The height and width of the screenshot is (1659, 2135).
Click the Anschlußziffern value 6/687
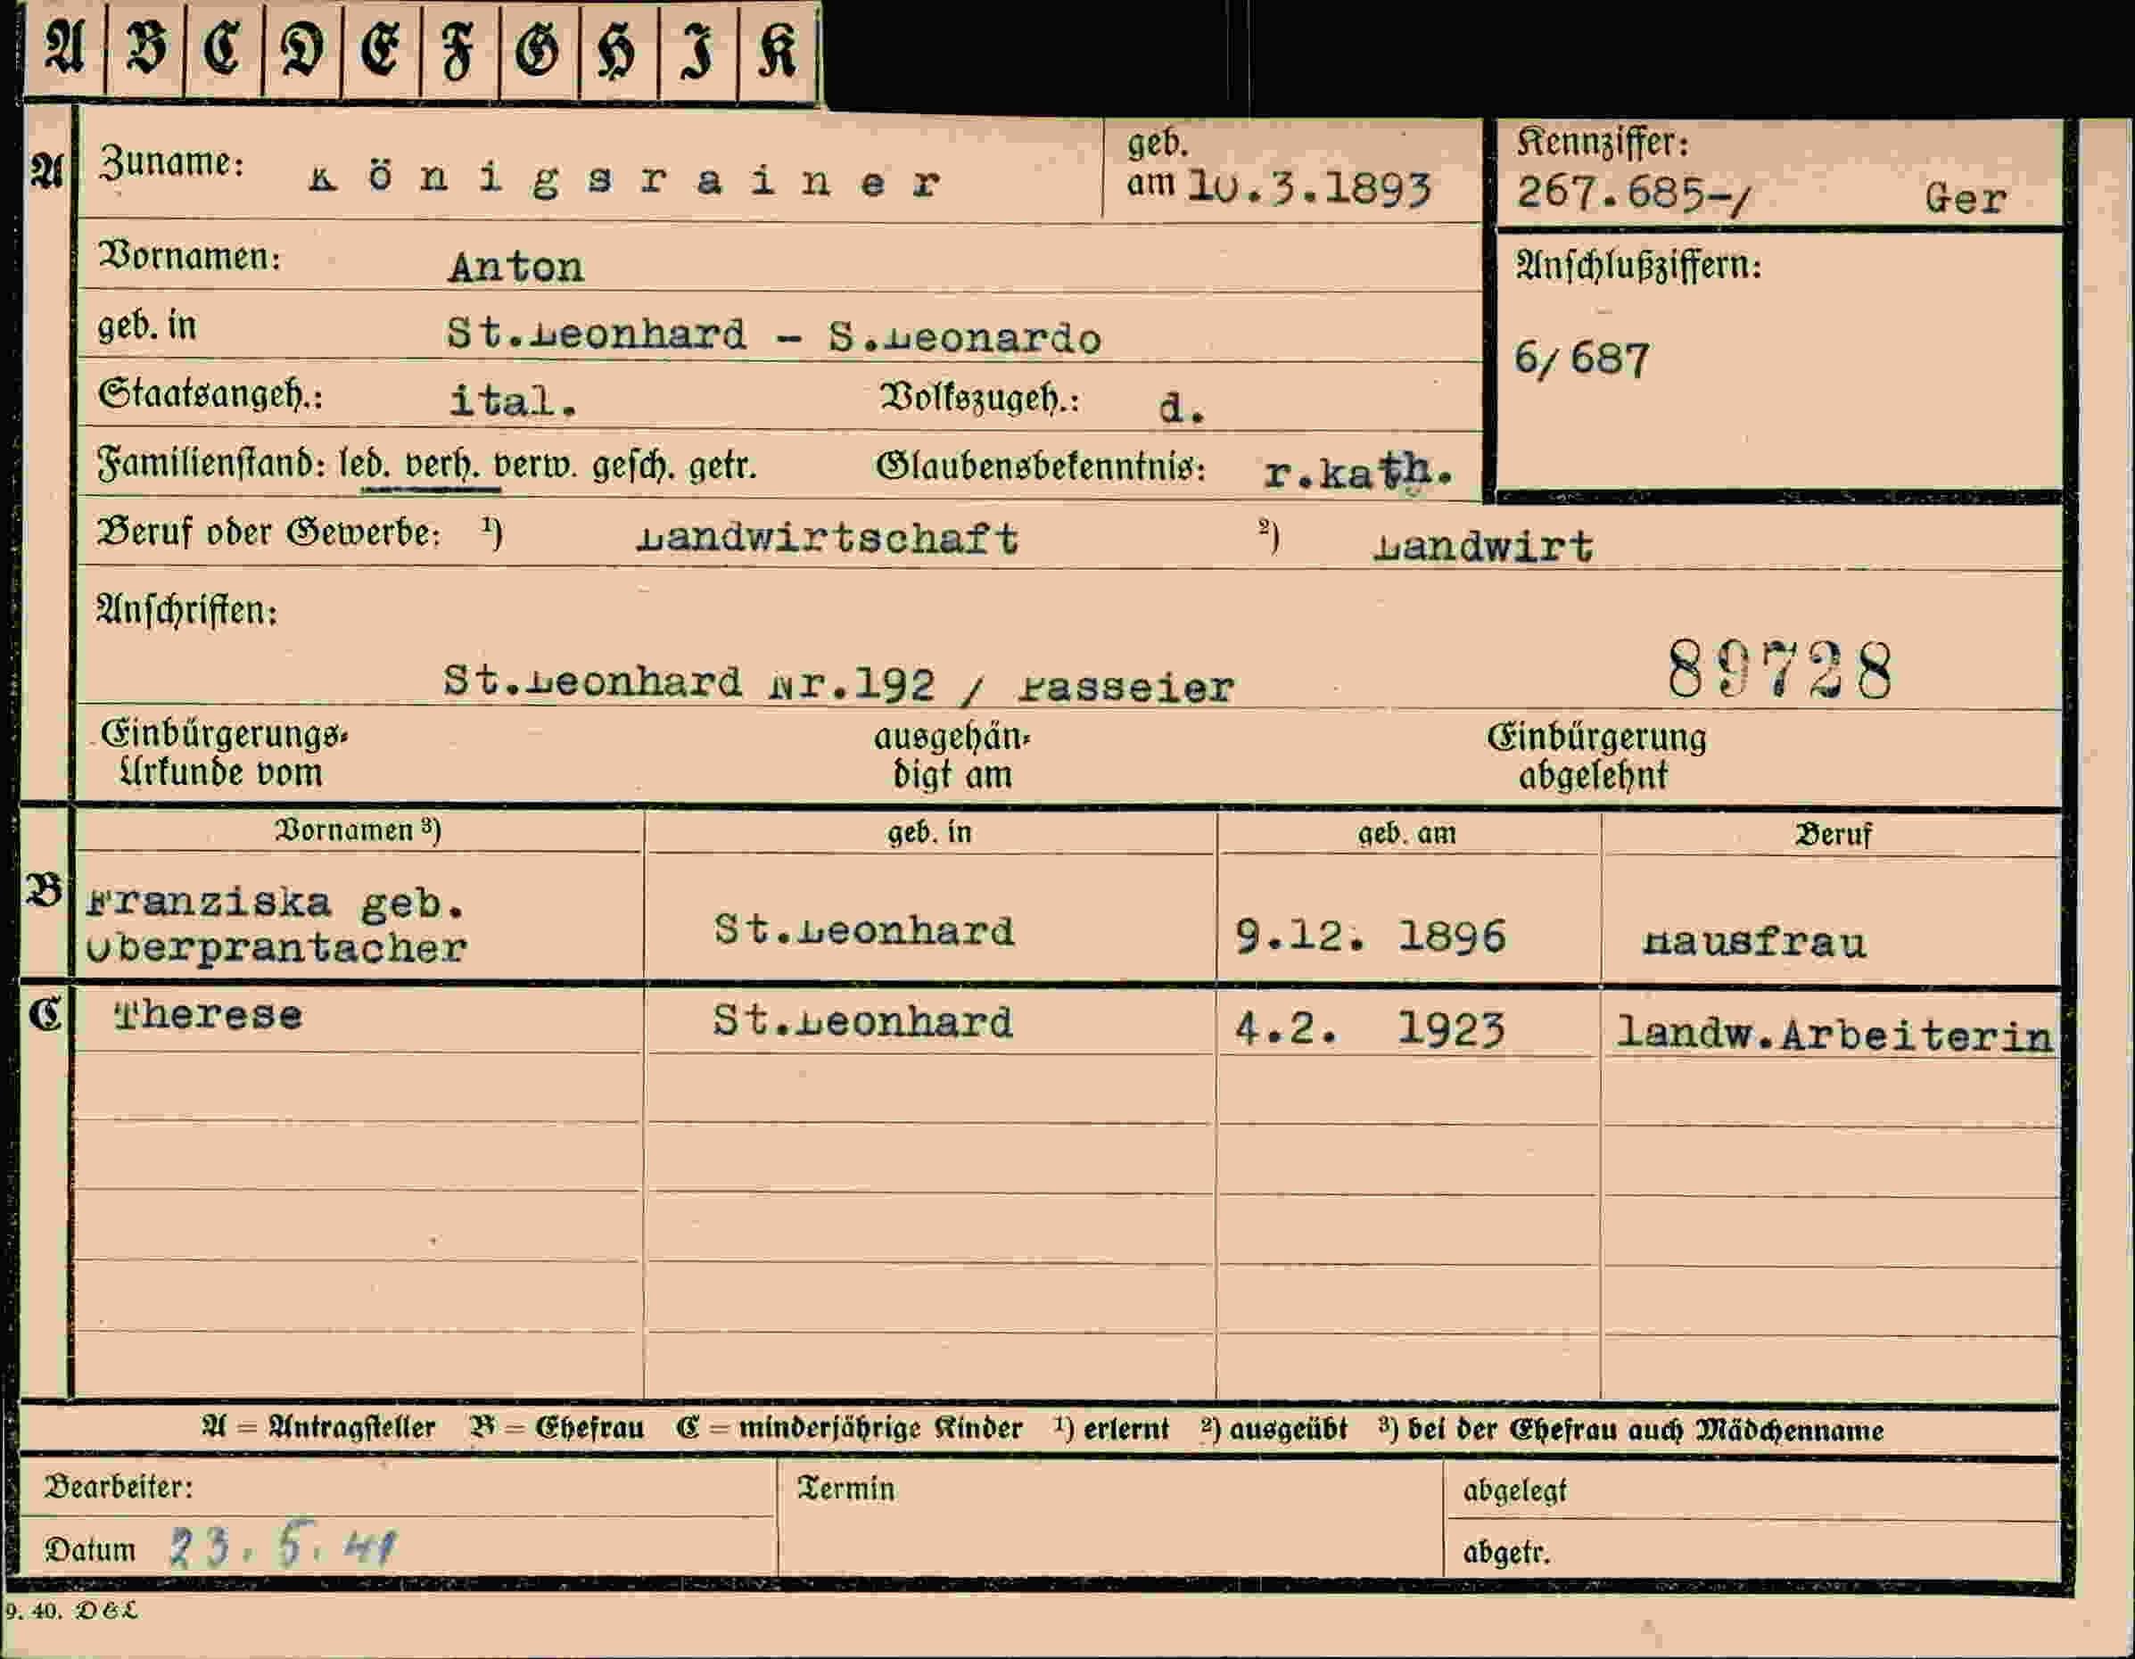tap(1582, 359)
